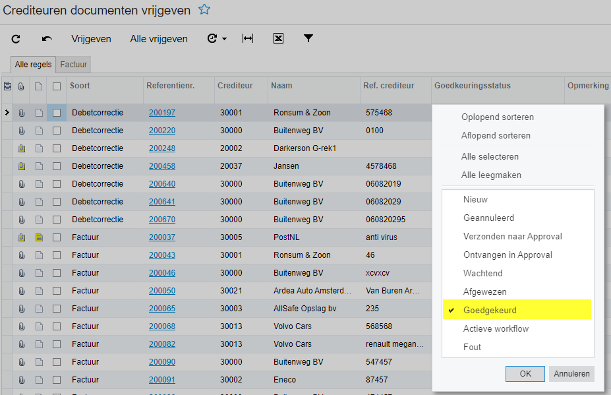
Task: Choose Oplopend sorteren in the menu
Action: pyautogui.click(x=497, y=117)
